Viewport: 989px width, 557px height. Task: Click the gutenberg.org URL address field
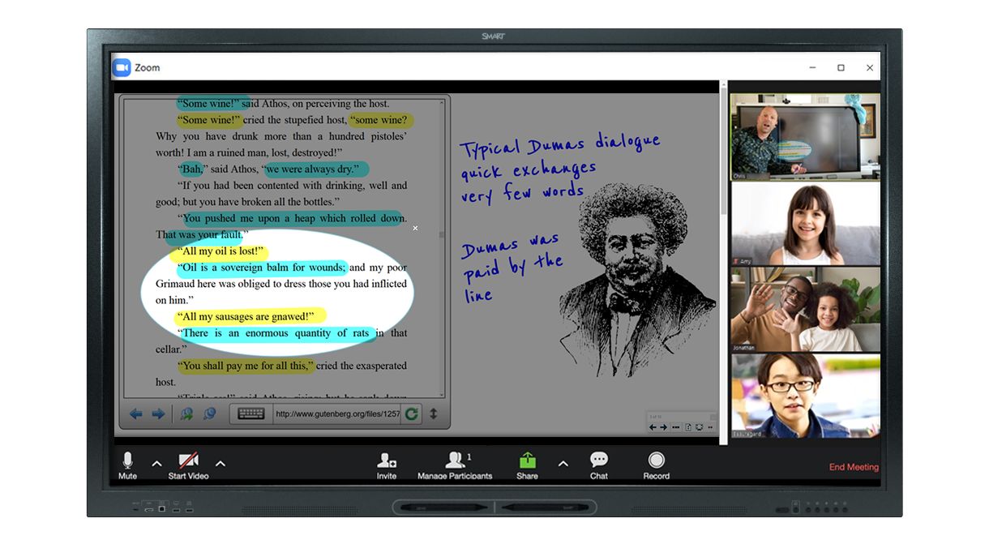[x=336, y=414]
